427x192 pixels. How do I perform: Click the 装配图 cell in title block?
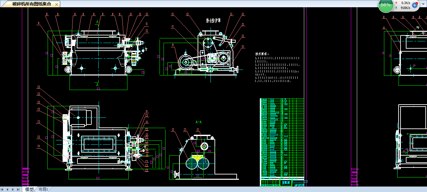tap(285, 182)
